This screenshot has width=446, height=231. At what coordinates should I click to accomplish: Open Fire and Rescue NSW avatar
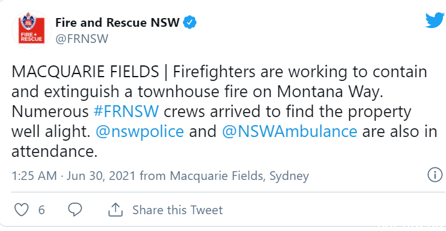31,30
